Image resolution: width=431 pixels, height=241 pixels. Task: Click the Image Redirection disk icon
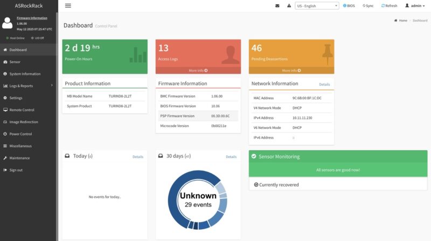[x=5, y=122]
